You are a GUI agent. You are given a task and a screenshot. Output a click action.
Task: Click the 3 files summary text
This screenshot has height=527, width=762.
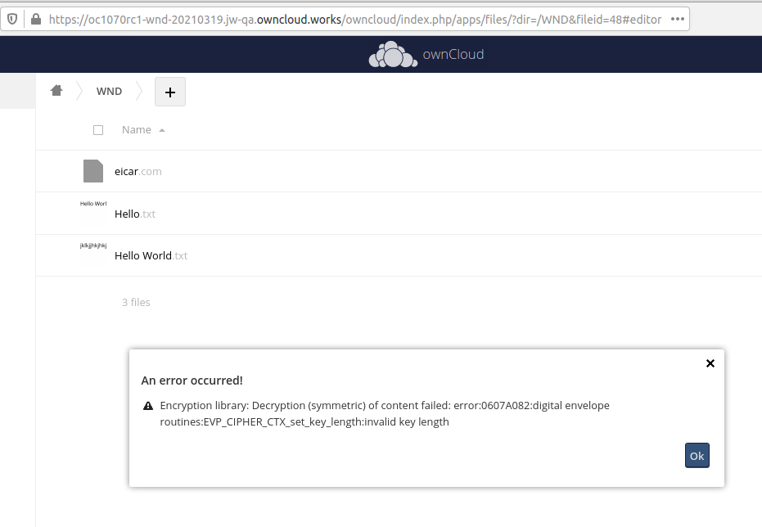136,302
